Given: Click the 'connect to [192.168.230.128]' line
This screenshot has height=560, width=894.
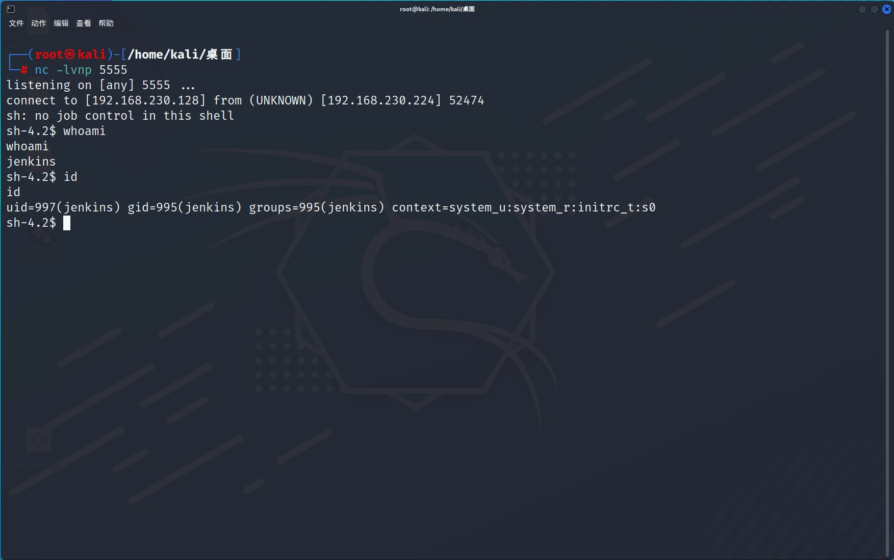Looking at the screenshot, I should coord(245,100).
